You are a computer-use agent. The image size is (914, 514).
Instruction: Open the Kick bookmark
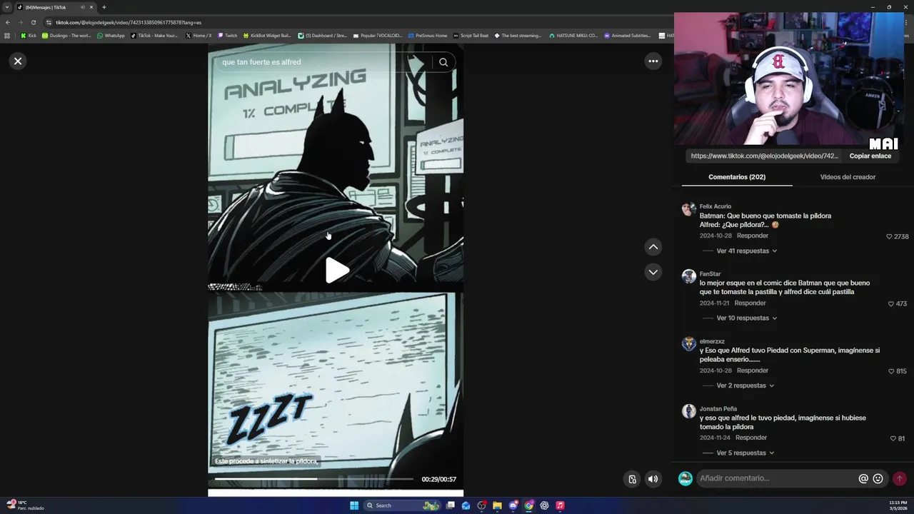pos(29,35)
